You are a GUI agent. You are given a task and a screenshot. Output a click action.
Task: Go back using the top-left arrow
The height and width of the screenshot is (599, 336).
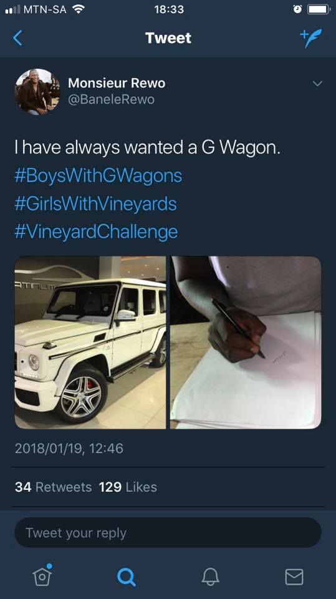point(17,38)
